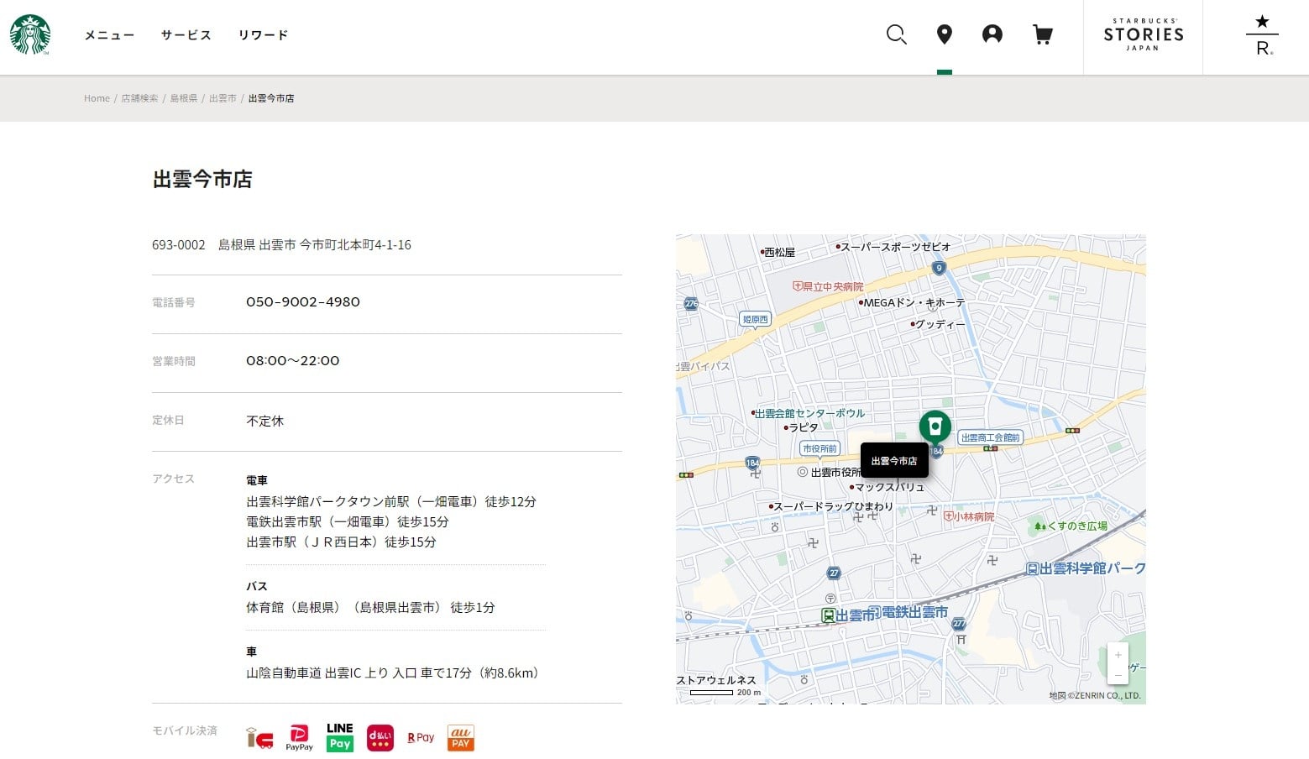The height and width of the screenshot is (759, 1309).
Task: Click business hours 08:00～22:00
Action: click(293, 361)
